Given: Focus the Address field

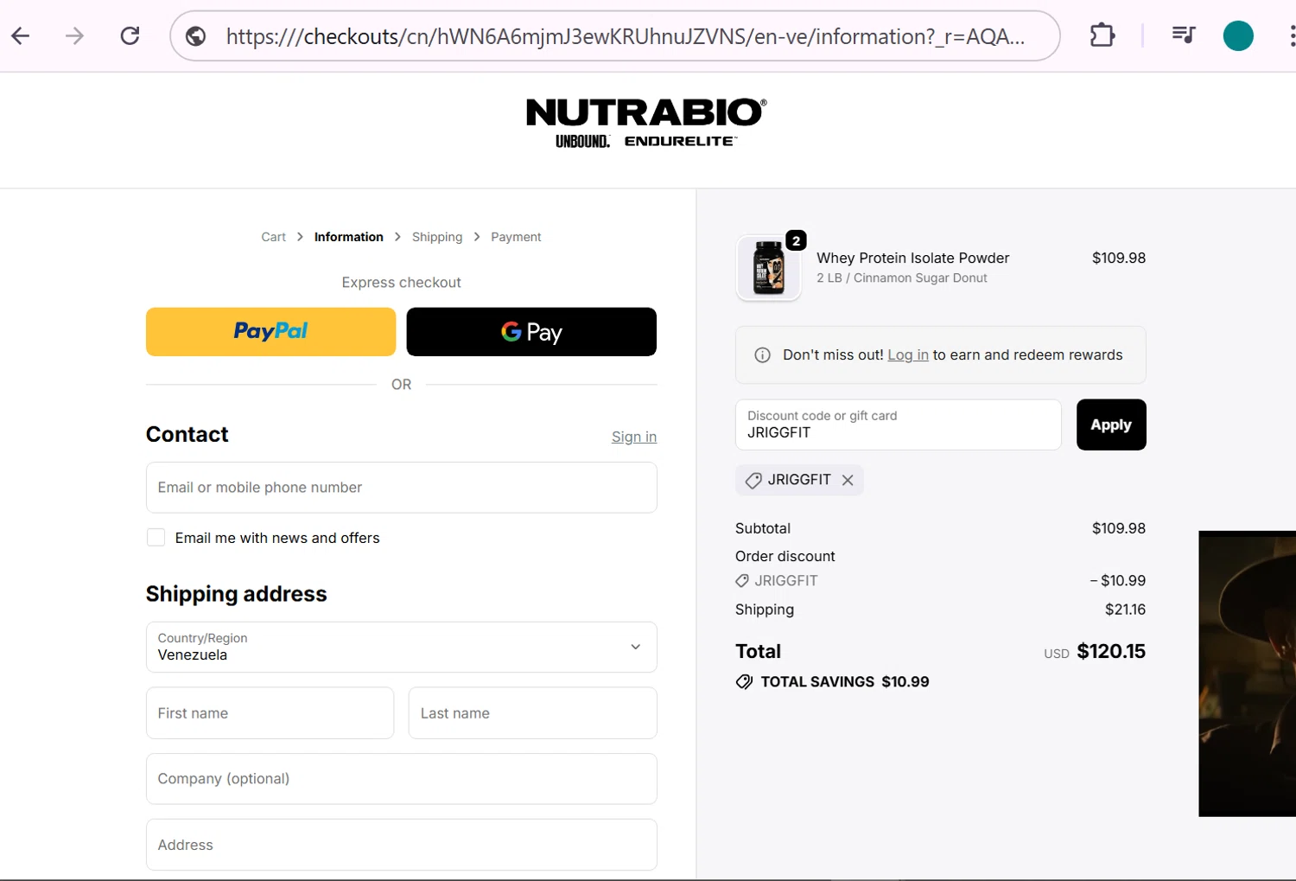Looking at the screenshot, I should point(402,845).
